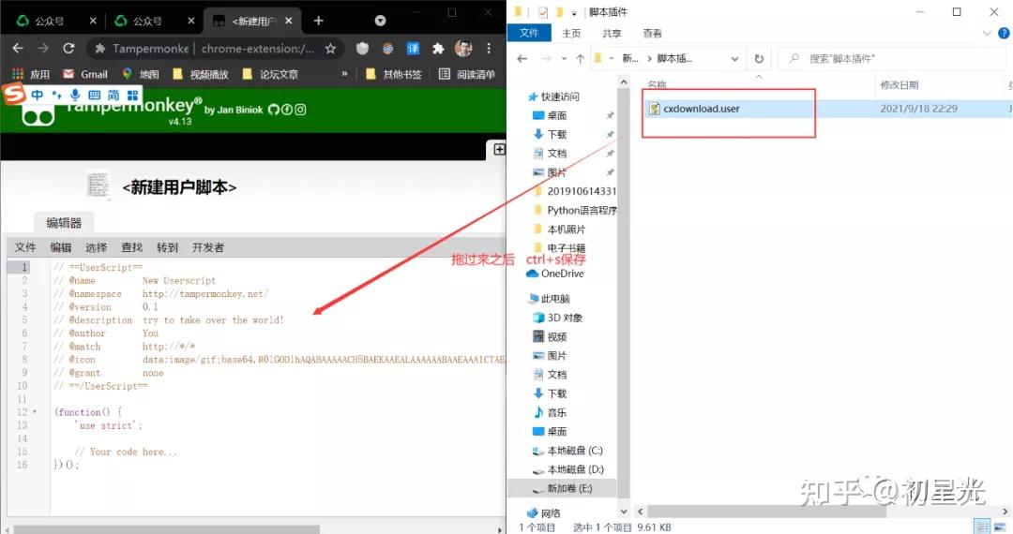Open the Sogou IME toolbox grid icon

click(x=132, y=96)
